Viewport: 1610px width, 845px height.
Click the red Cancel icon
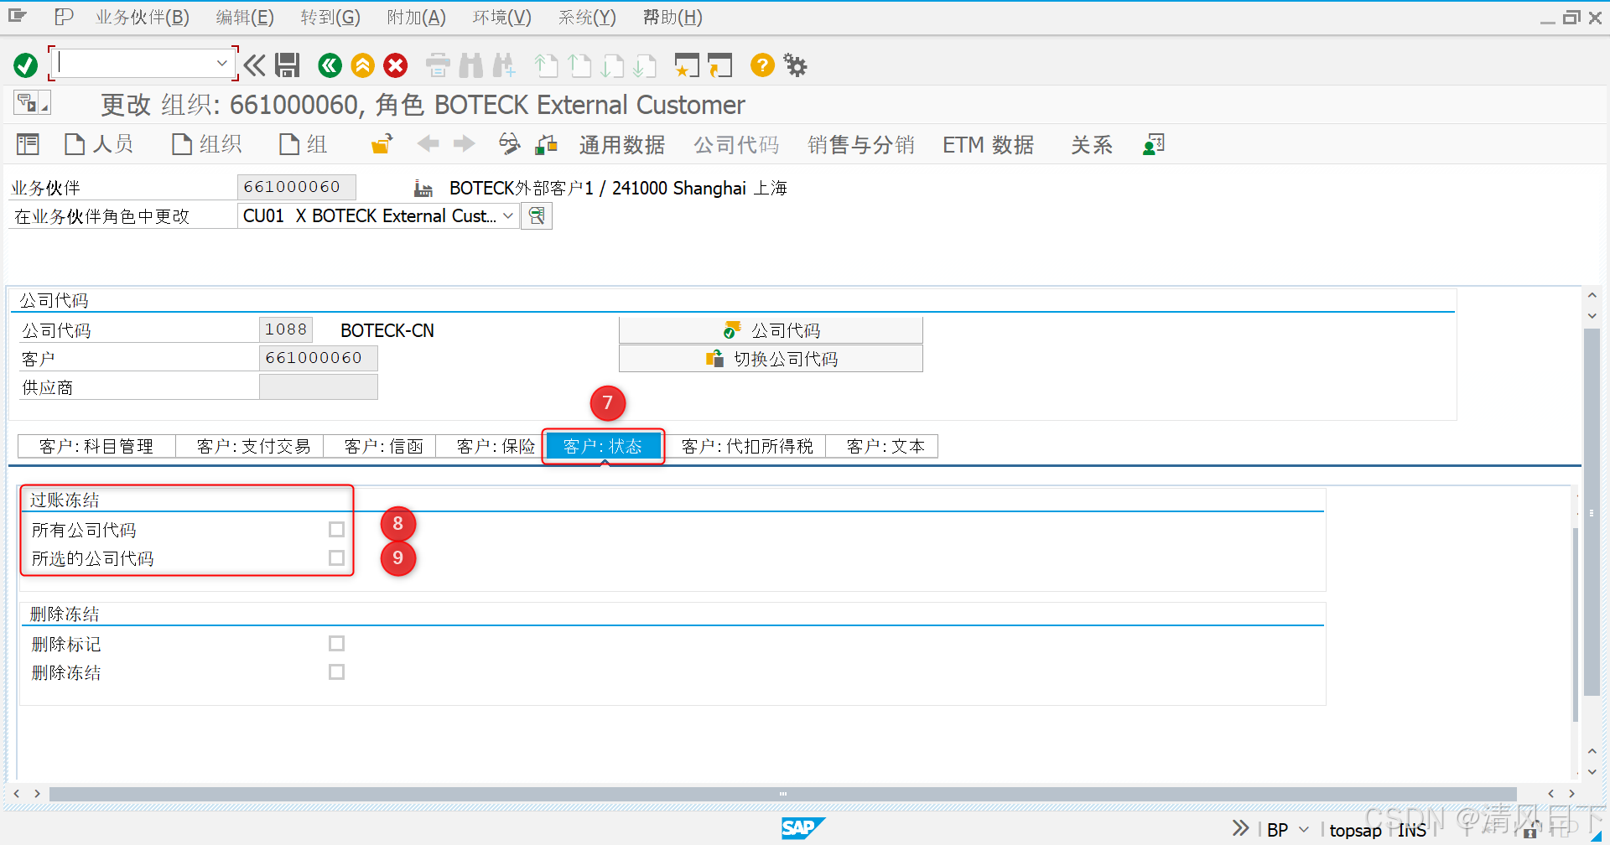point(395,65)
